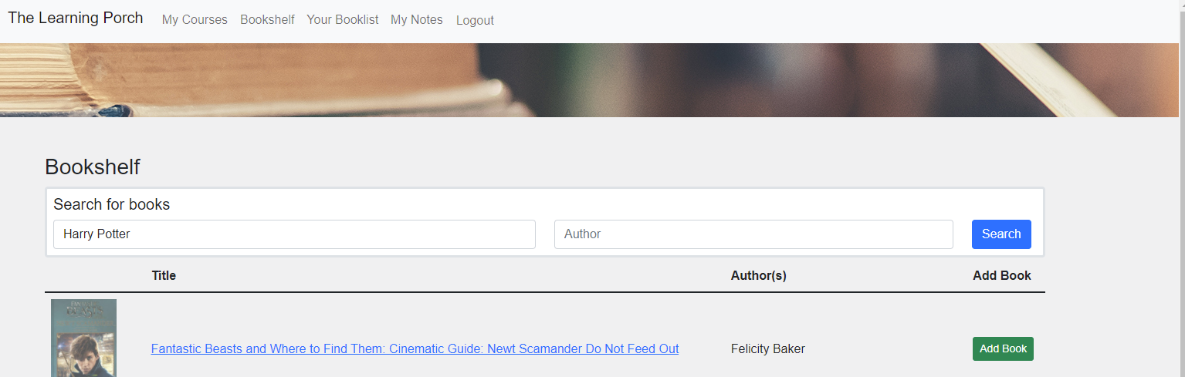Log out via the Logout link
Screen dimensions: 1185x377
475,21
